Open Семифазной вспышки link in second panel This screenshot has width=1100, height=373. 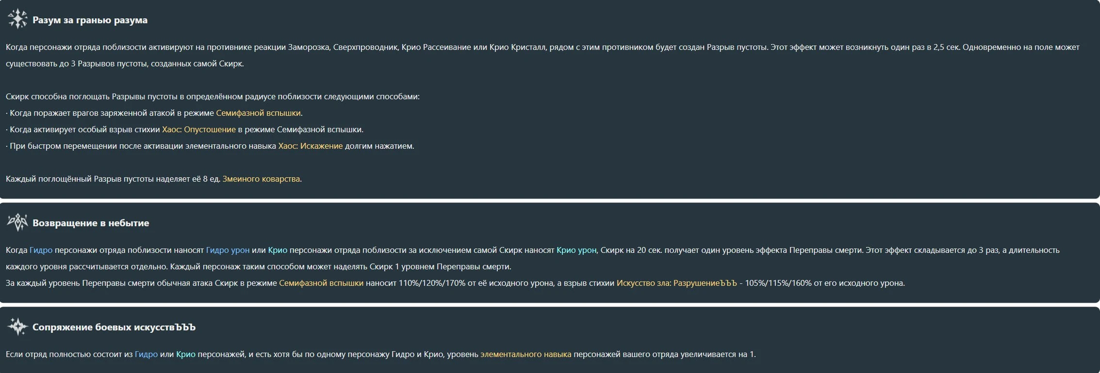pos(321,283)
